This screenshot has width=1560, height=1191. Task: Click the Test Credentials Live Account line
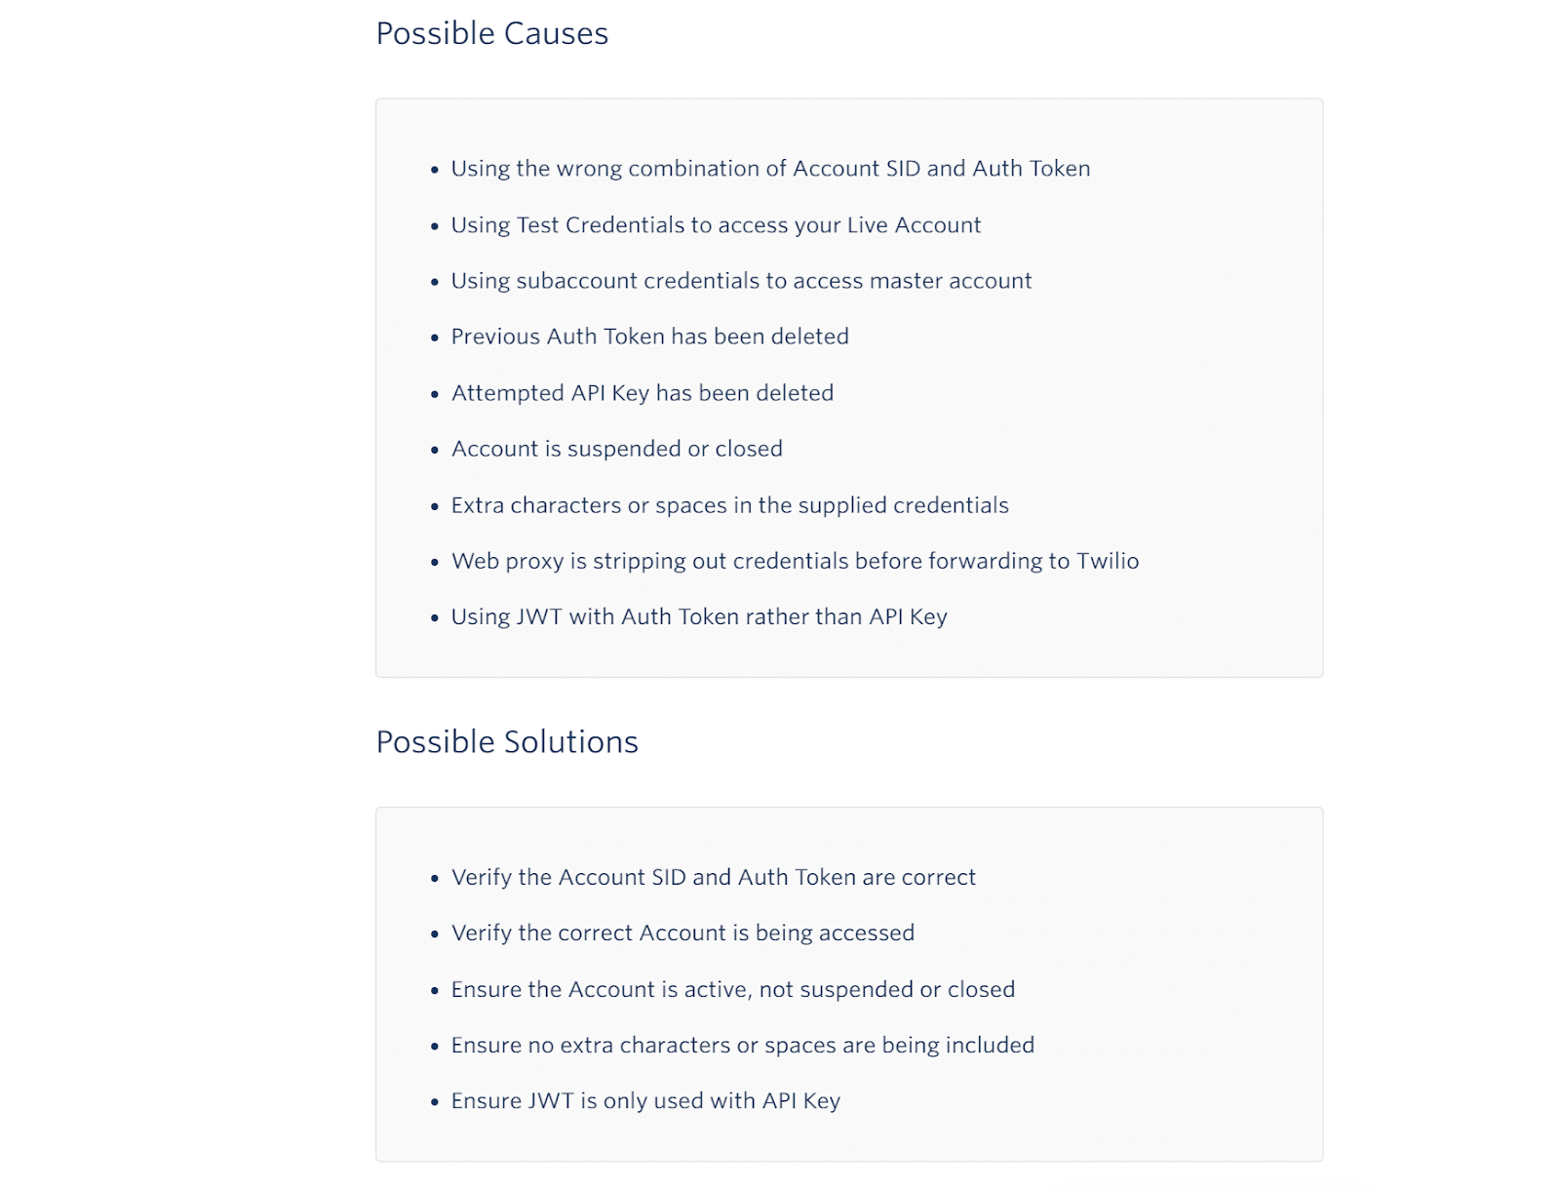coord(716,225)
